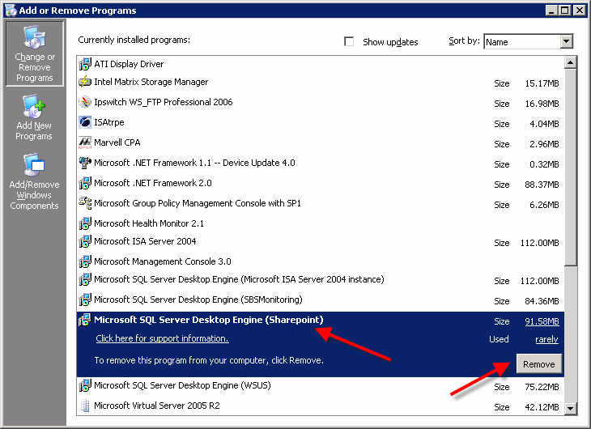Click the SQL Desktop Engine SBSMonitoring icon
591x429 pixels.
coord(85,299)
